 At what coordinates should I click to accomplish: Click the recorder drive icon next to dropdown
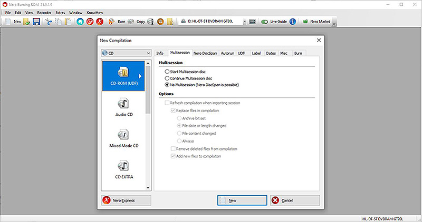[253, 22]
